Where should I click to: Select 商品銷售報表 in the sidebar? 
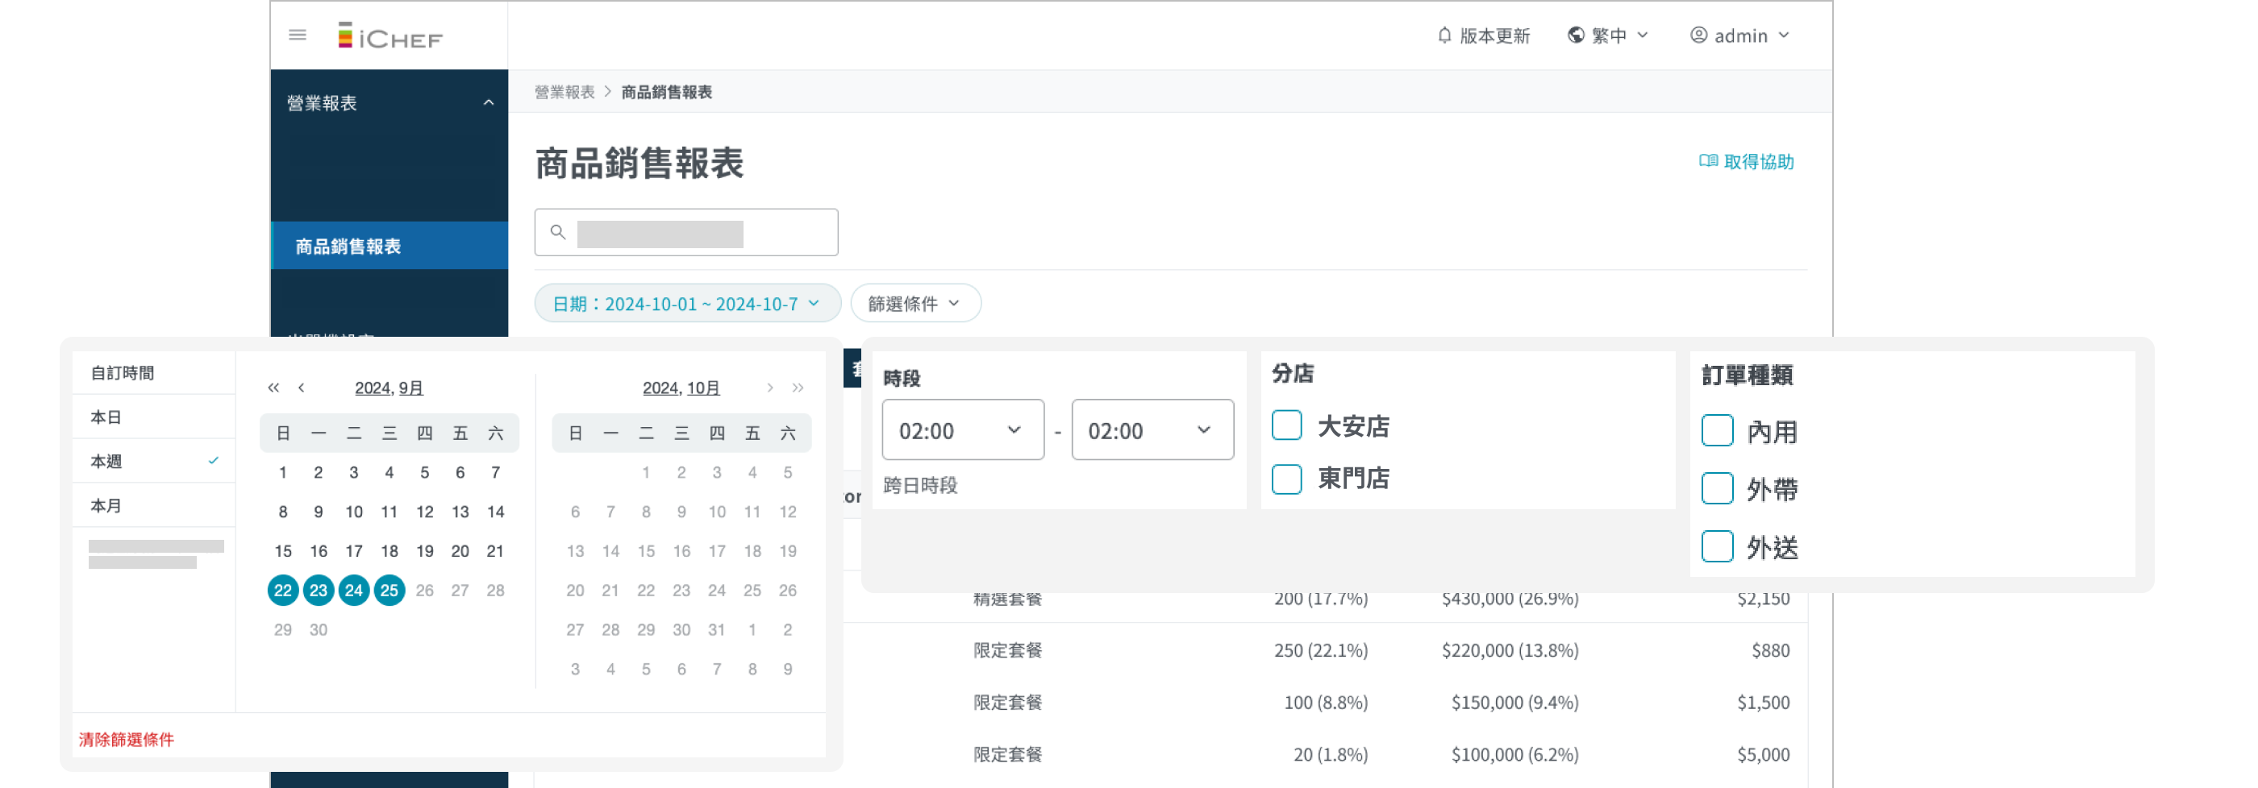click(348, 246)
